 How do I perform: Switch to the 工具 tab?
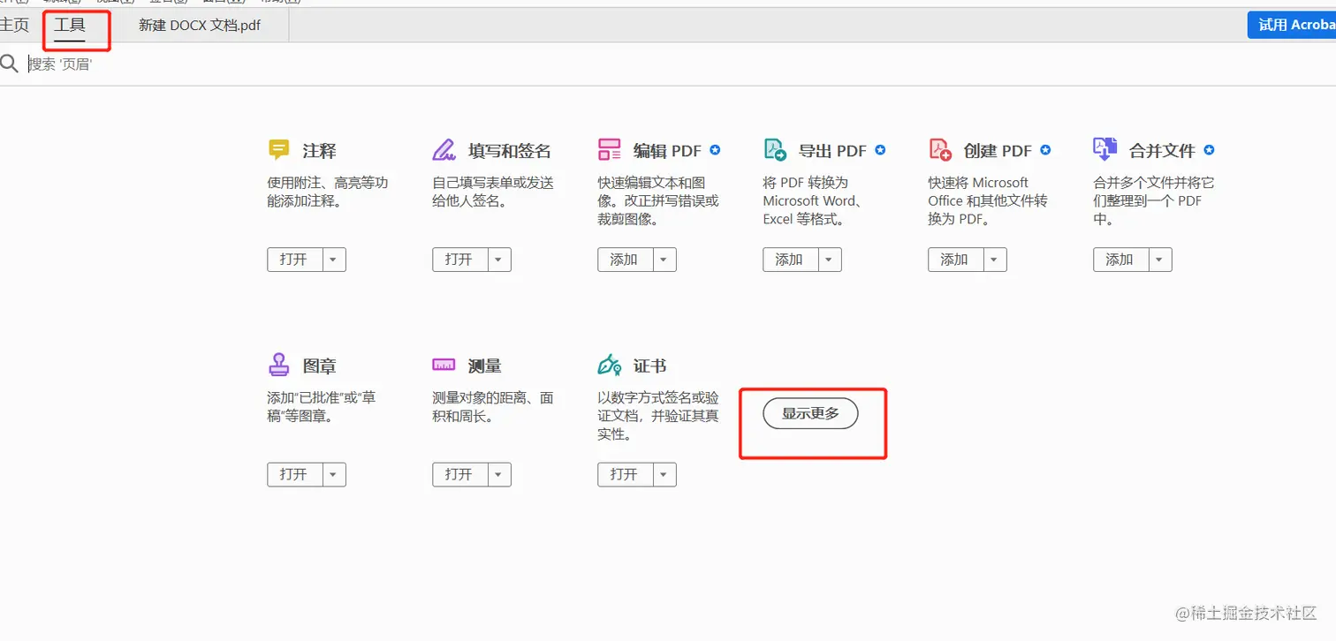coord(70,26)
